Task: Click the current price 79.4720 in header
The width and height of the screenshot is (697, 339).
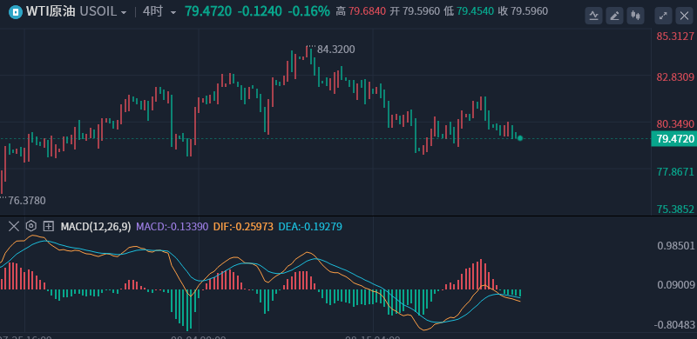Action: pyautogui.click(x=208, y=11)
